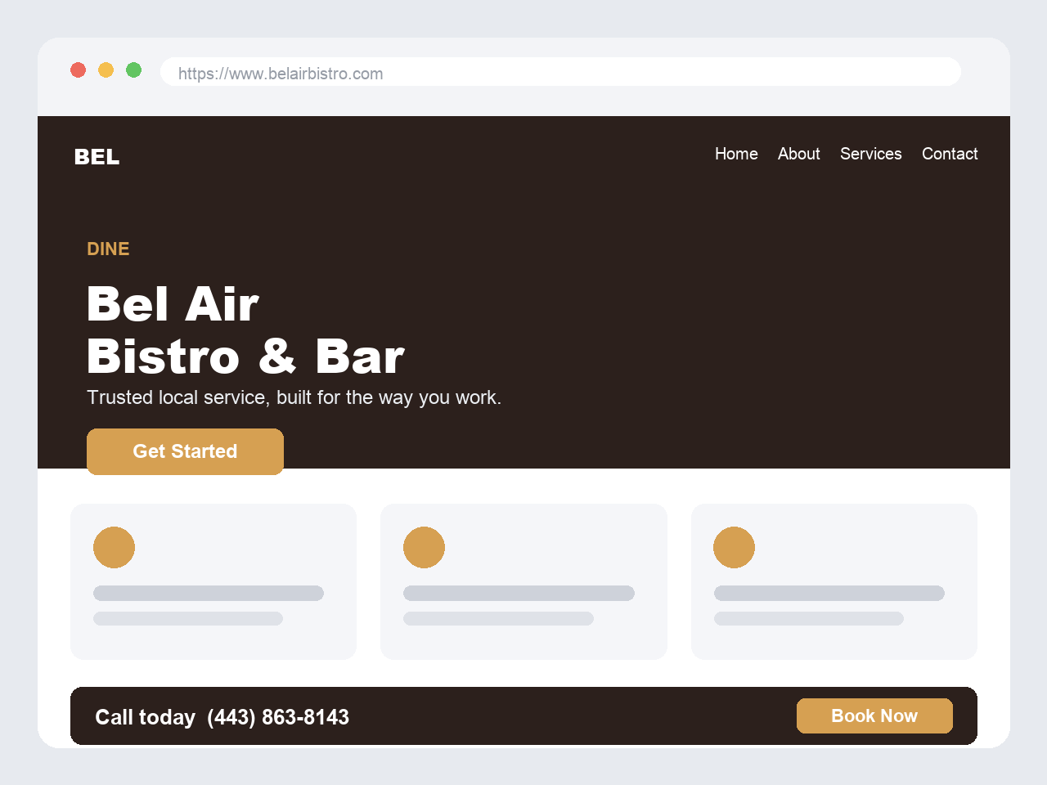
Task: Select the middle feature card's title placeholder
Action: [519, 593]
